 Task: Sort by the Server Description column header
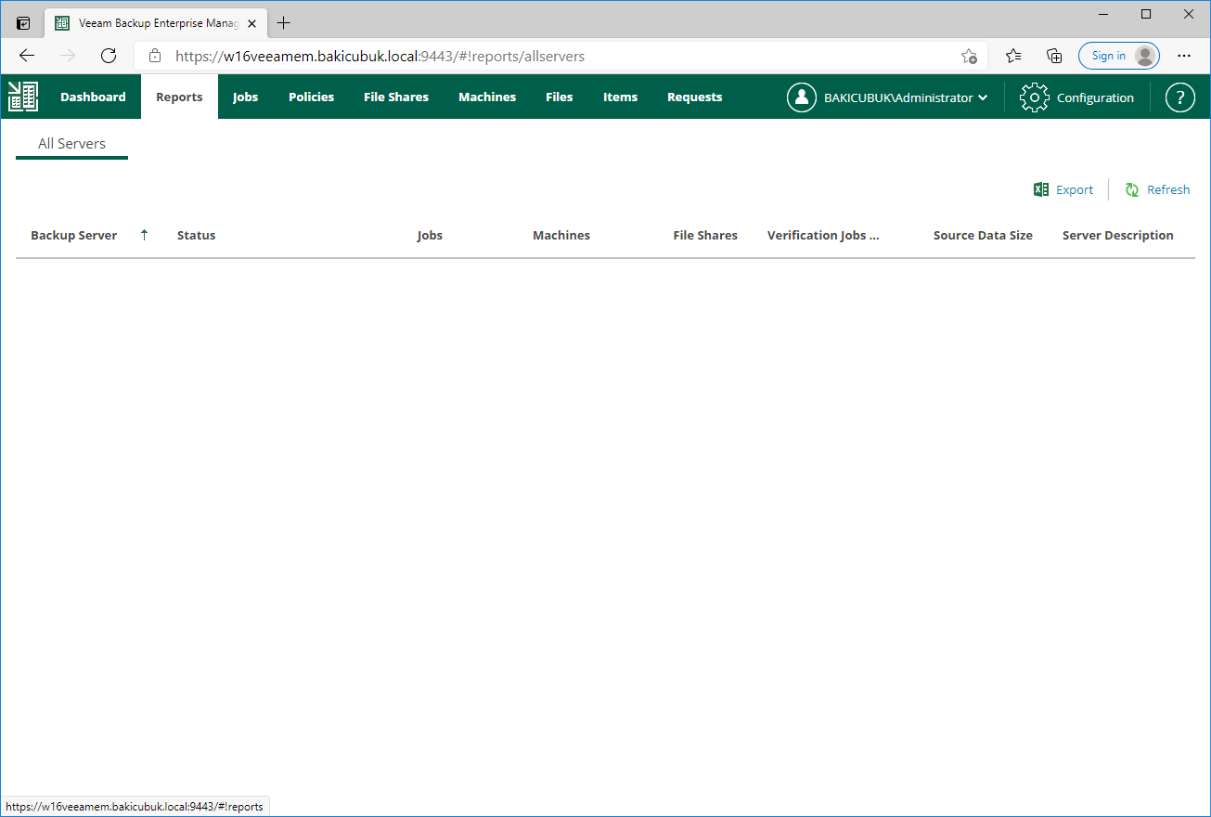(x=1118, y=235)
